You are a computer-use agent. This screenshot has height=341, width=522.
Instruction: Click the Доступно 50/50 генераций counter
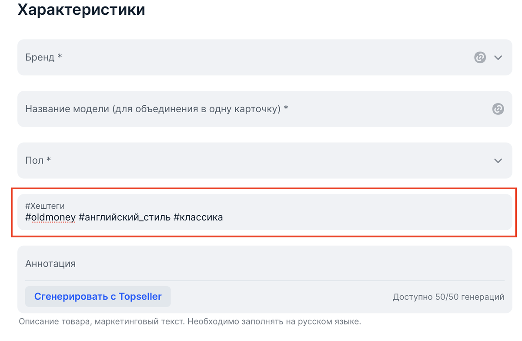pyautogui.click(x=448, y=297)
